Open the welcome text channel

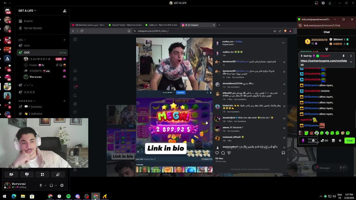[42, 114]
